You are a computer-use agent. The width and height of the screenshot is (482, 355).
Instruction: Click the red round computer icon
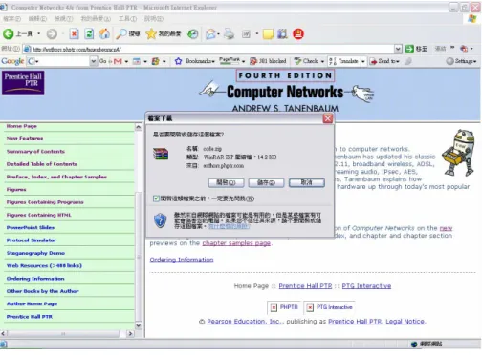pyautogui.click(x=298, y=33)
